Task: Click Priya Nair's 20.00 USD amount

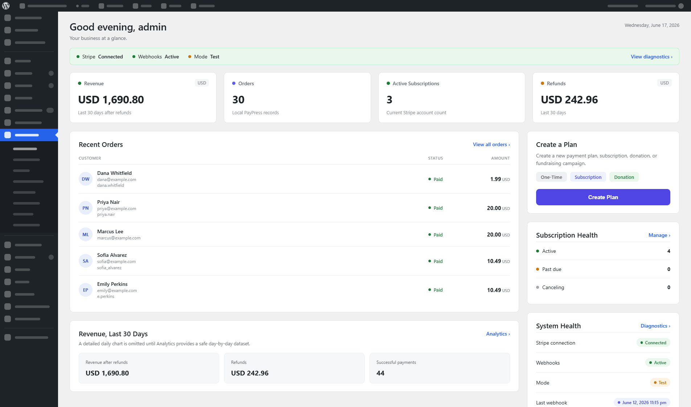Action: point(498,208)
